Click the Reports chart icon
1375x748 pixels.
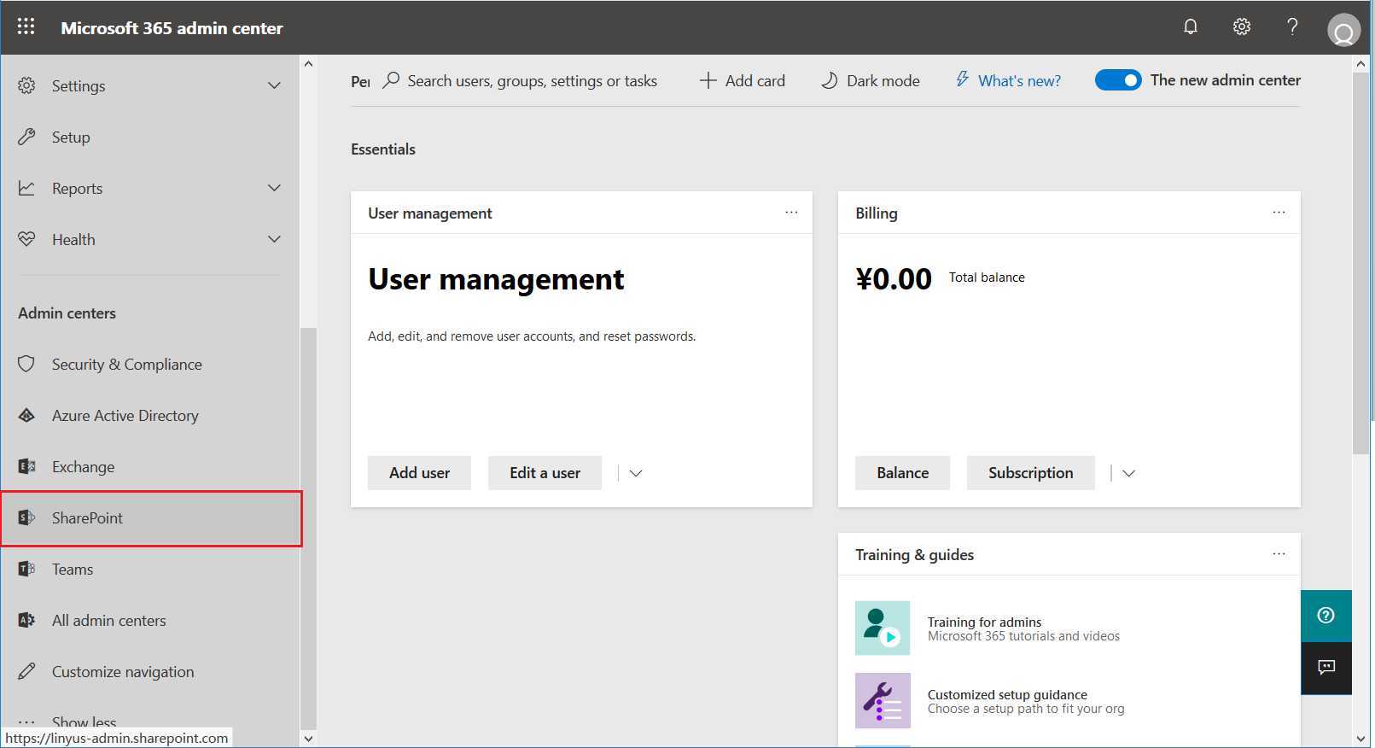pos(26,188)
